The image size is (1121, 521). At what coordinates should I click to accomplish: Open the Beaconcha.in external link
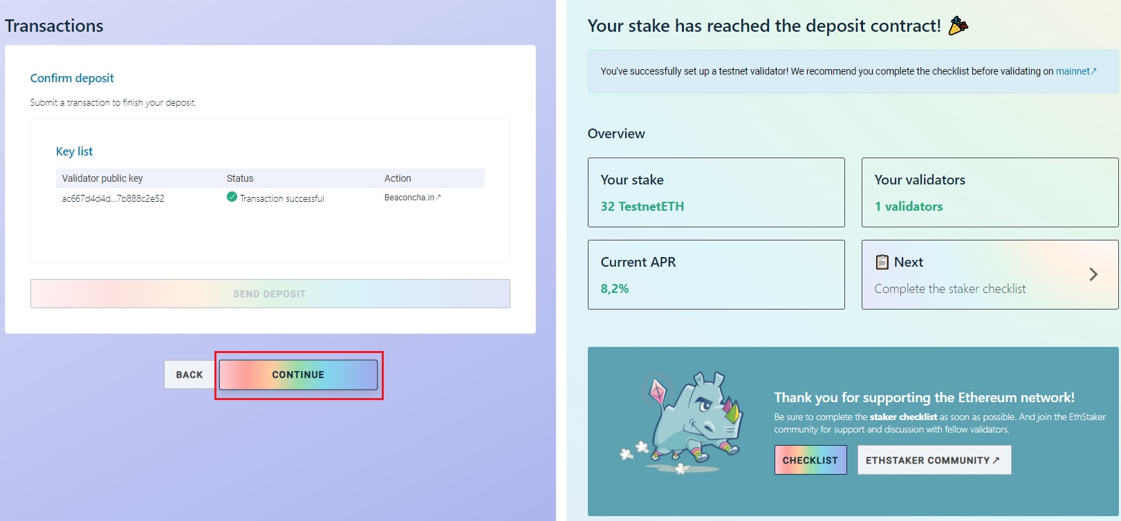[x=412, y=198]
